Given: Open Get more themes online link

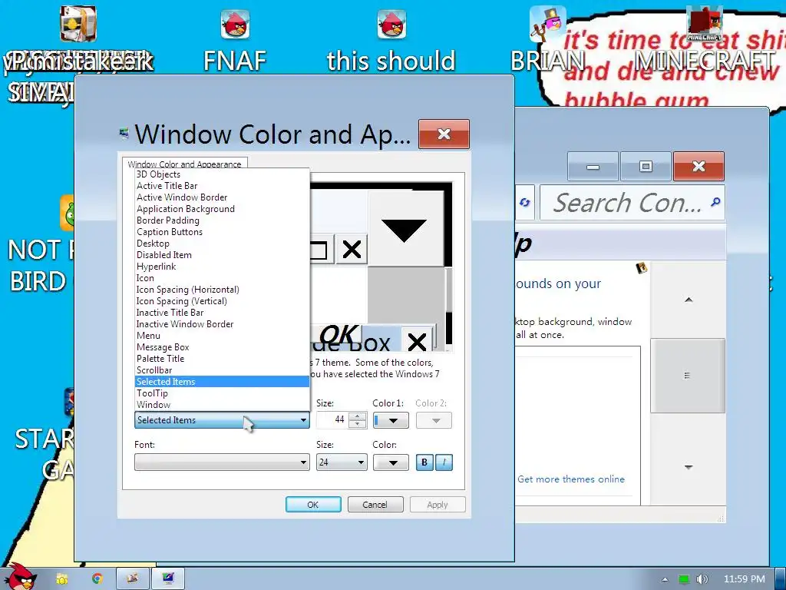Looking at the screenshot, I should pos(571,479).
